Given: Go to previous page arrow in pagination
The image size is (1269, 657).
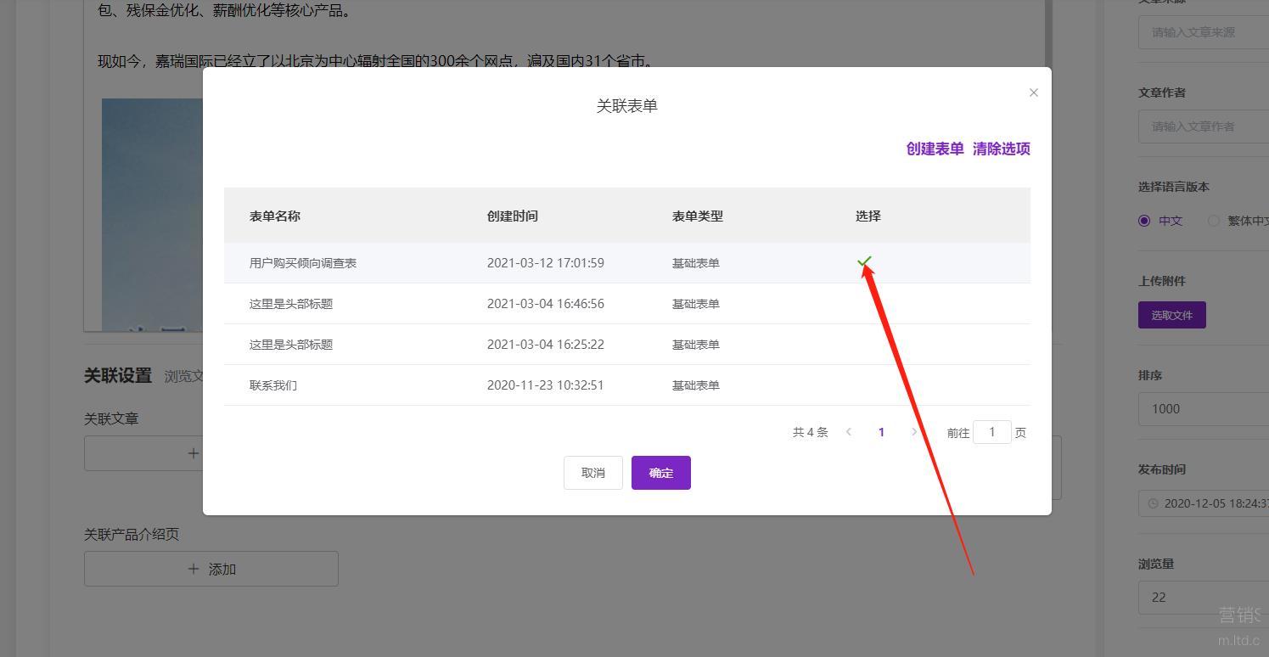Looking at the screenshot, I should tap(848, 432).
